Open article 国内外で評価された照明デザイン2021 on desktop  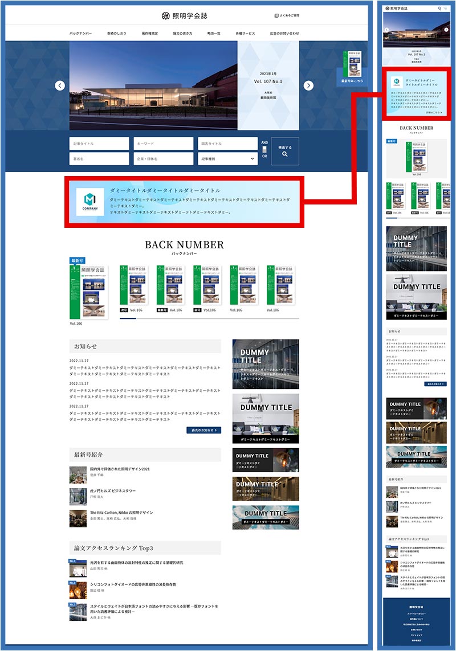[120, 469]
